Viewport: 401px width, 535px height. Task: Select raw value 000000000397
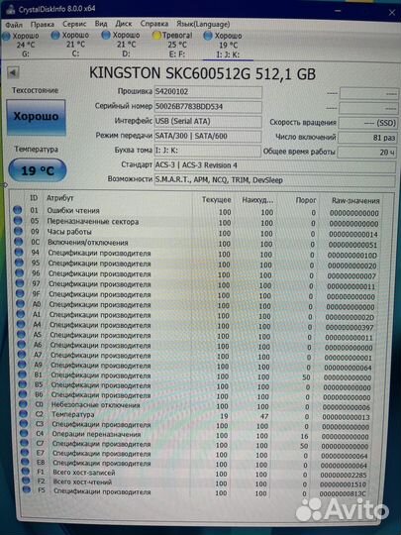(350, 328)
